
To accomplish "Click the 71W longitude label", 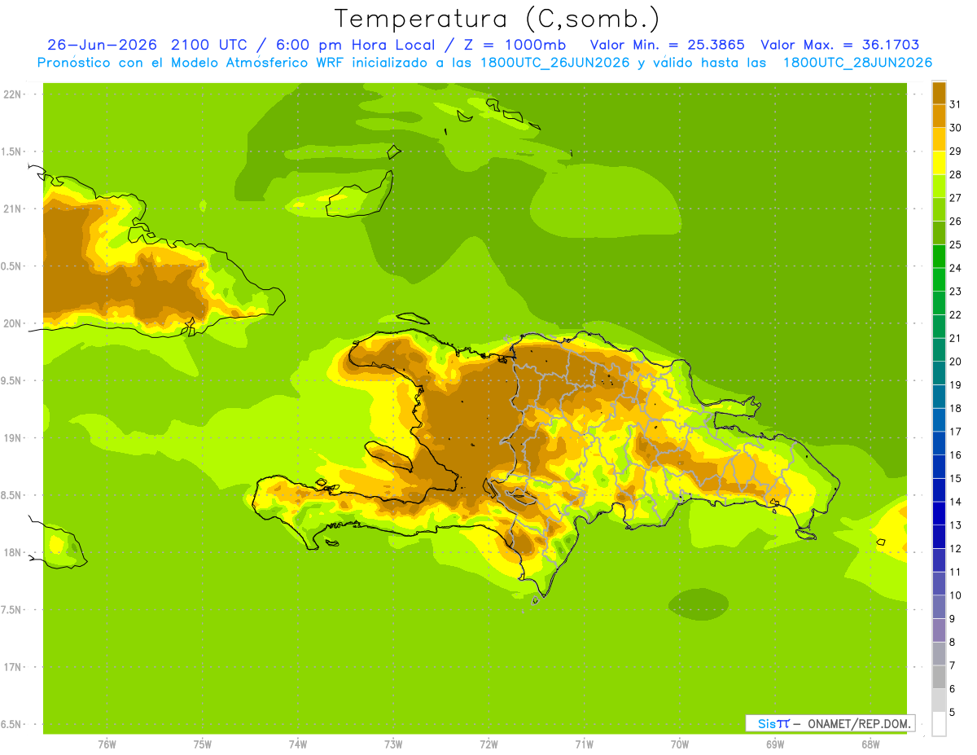I will point(584,744).
